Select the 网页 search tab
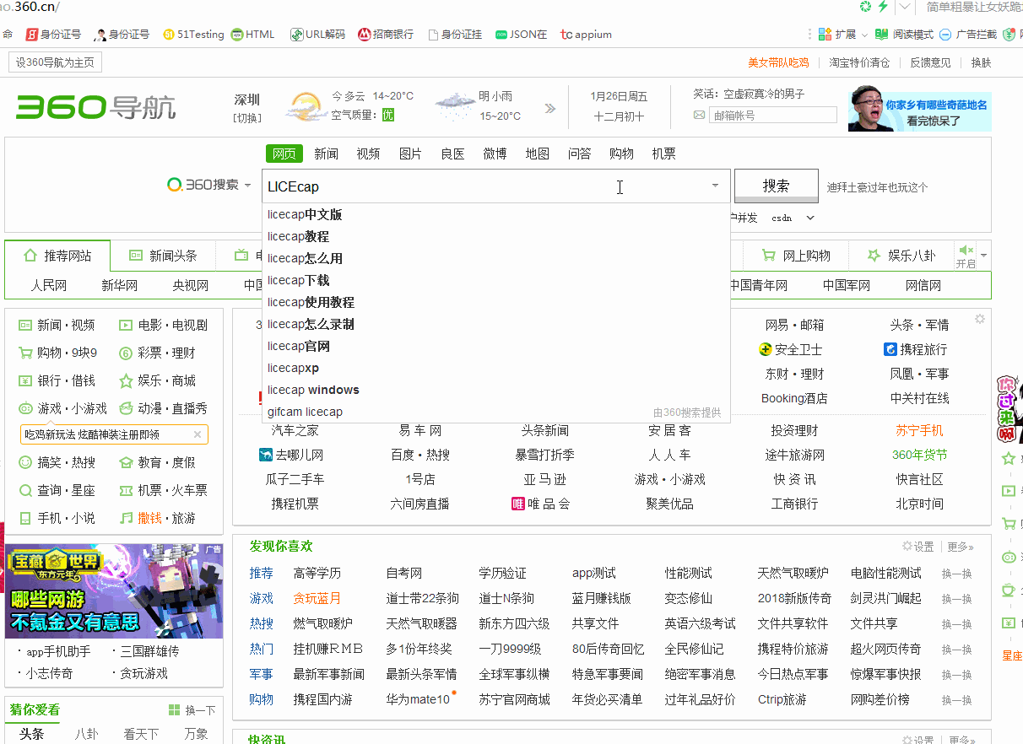 click(284, 154)
